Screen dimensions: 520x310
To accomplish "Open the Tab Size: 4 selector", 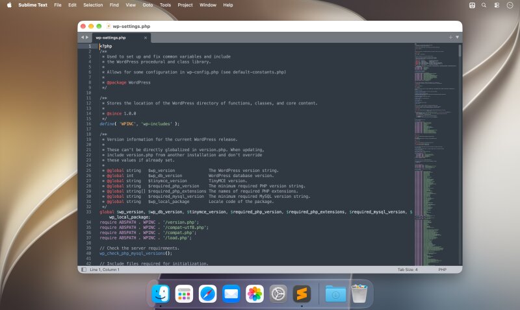I will click(408, 270).
